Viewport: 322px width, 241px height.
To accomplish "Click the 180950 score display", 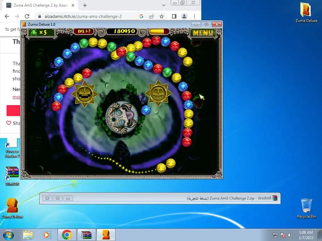I will pyautogui.click(x=125, y=31).
